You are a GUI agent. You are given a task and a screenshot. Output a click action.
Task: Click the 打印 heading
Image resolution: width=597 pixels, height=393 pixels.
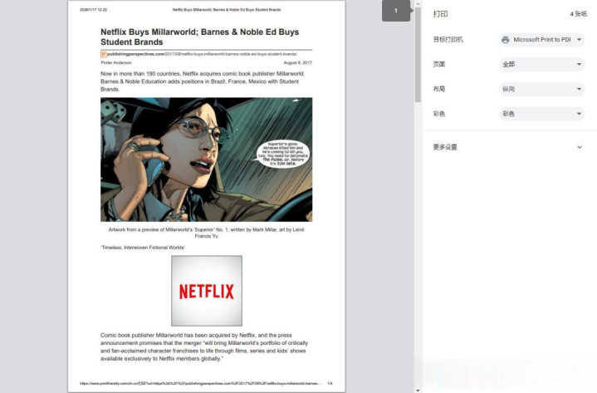tap(441, 14)
